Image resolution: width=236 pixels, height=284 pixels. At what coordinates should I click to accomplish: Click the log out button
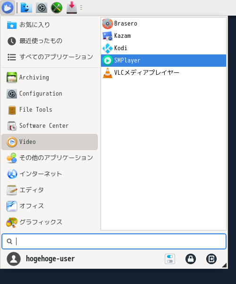pyautogui.click(x=211, y=259)
